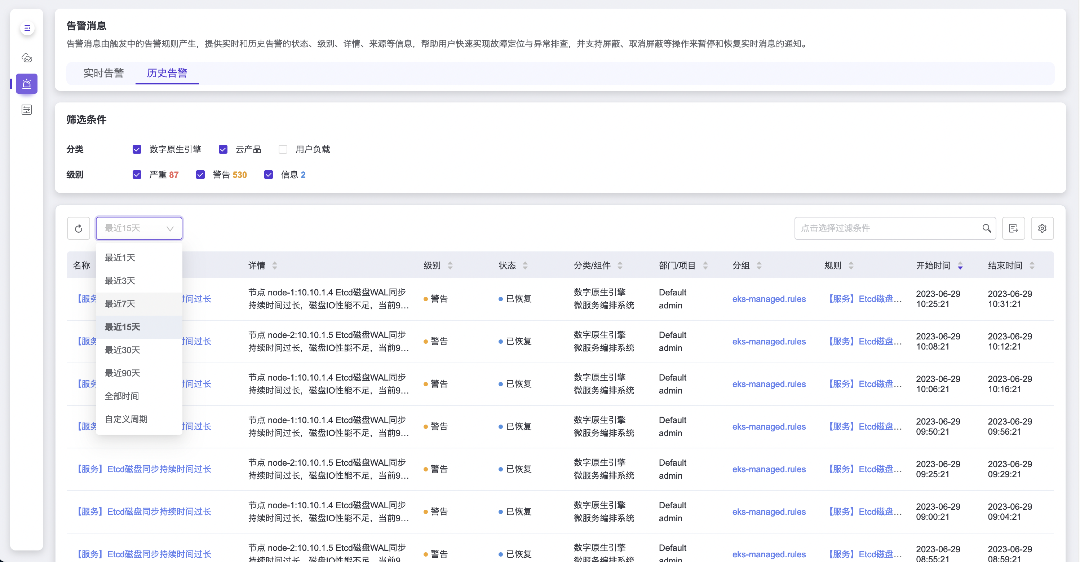Click the search magnifier icon
The height and width of the screenshot is (562, 1080).
987,228
